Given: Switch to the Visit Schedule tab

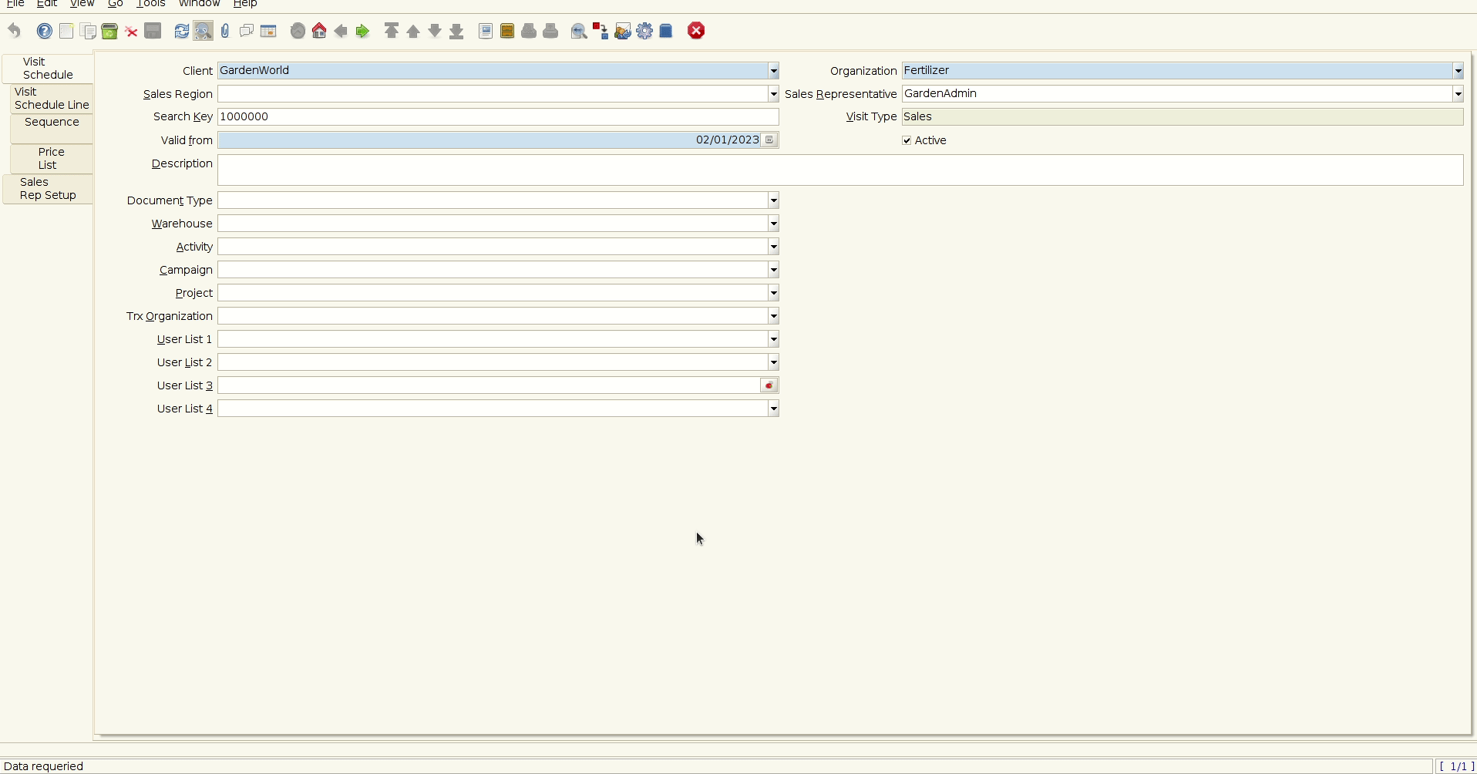Looking at the screenshot, I should [48, 69].
